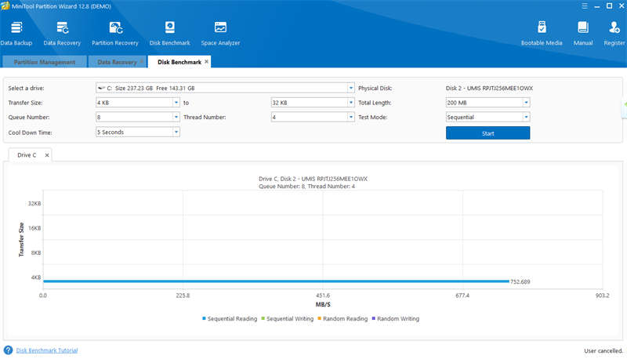Open the Manual icon
This screenshot has height=359, width=627.
pyautogui.click(x=583, y=31)
